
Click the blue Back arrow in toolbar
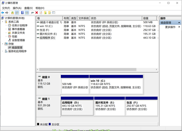pos(3,13)
